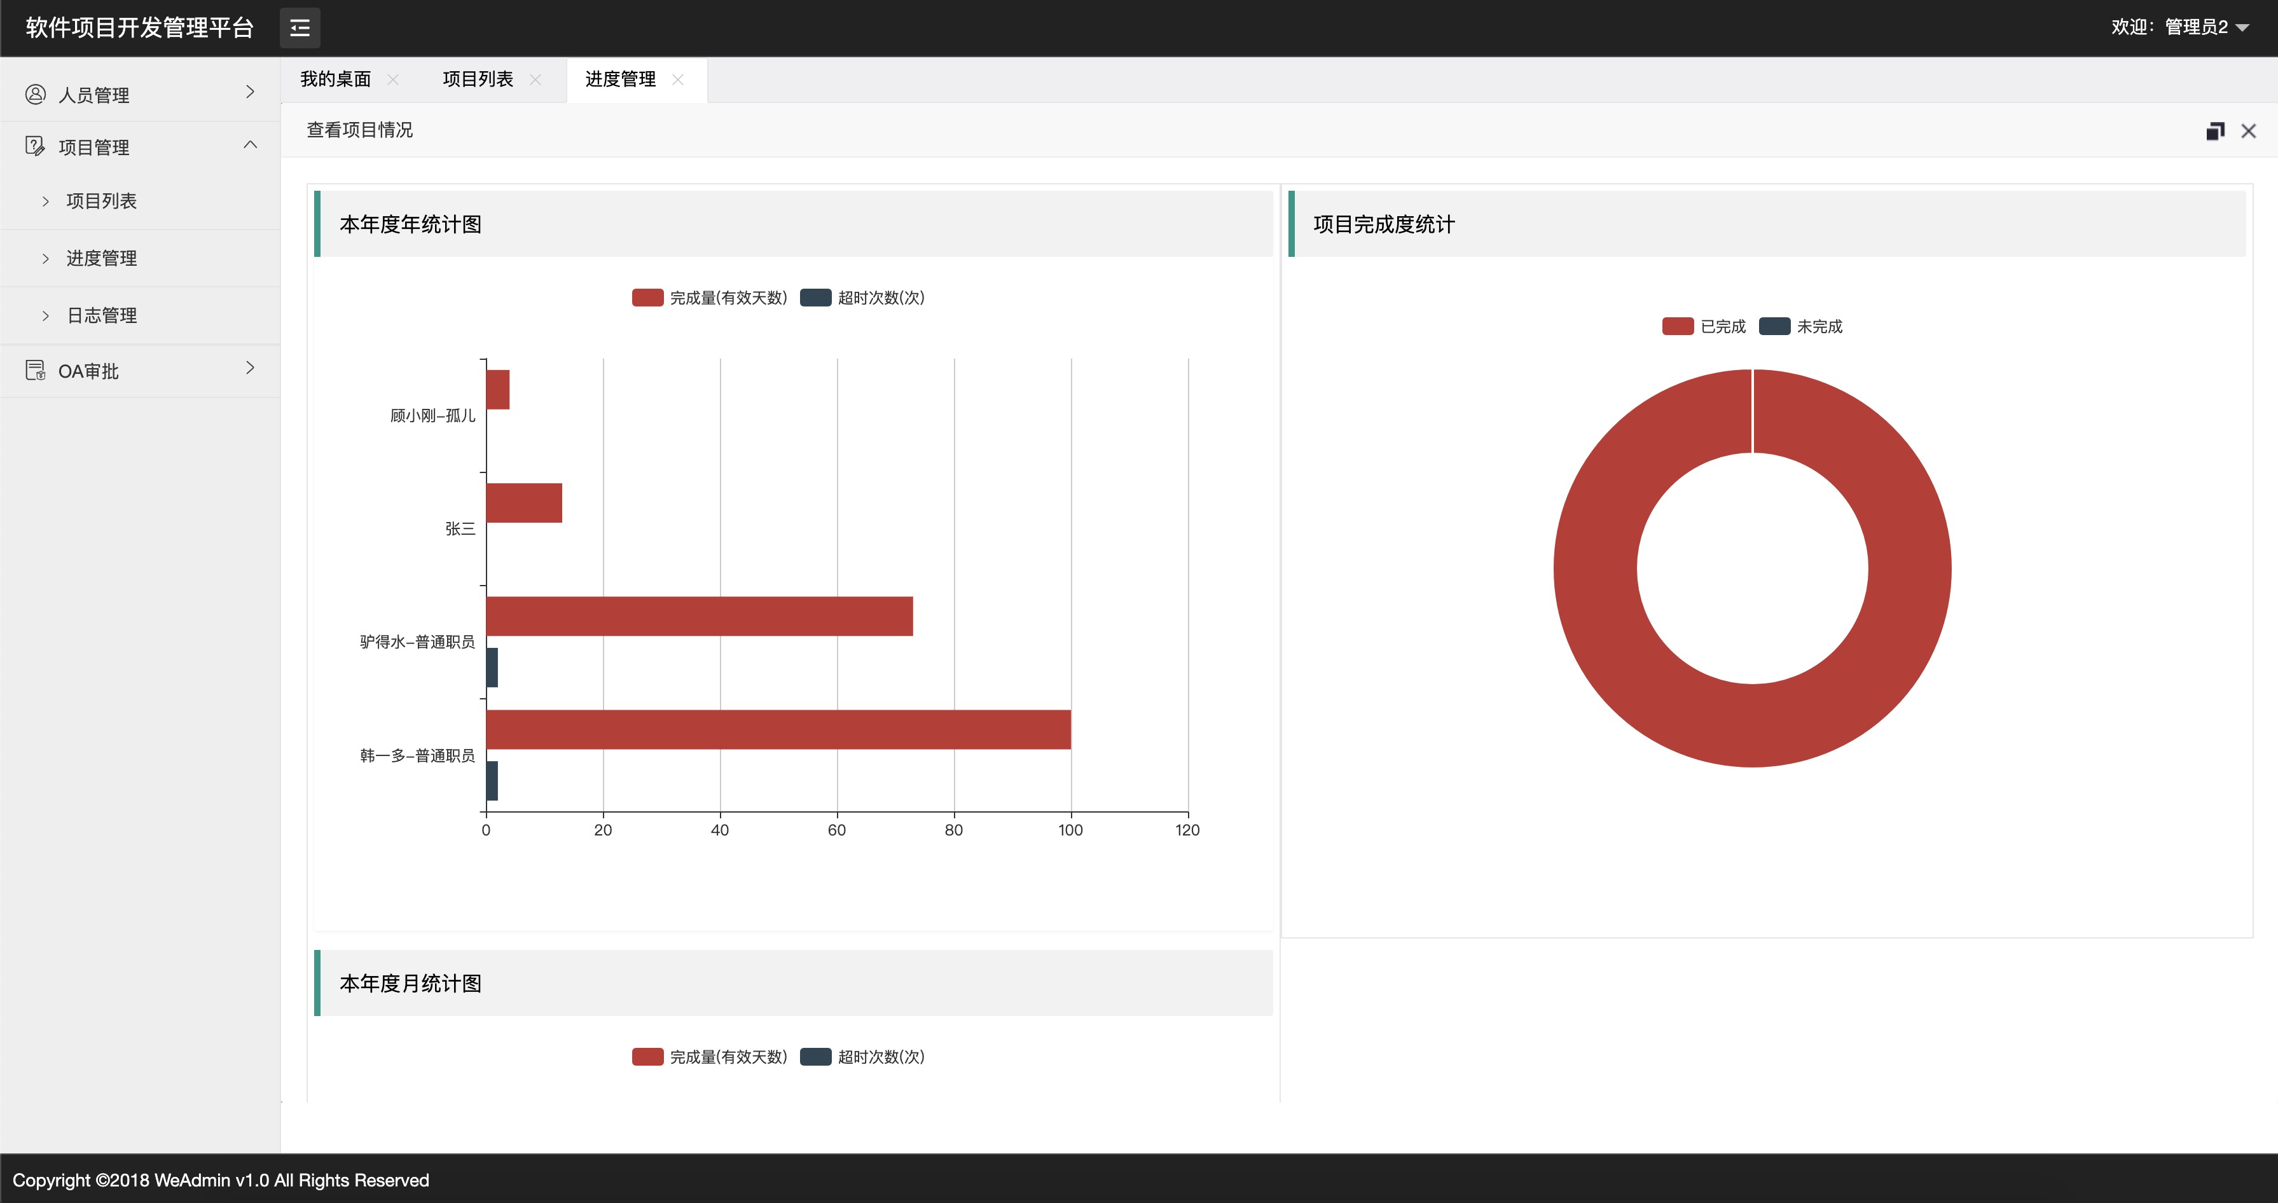
Task: Collapse the 项目管理 menu chevron
Action: [x=251, y=145]
